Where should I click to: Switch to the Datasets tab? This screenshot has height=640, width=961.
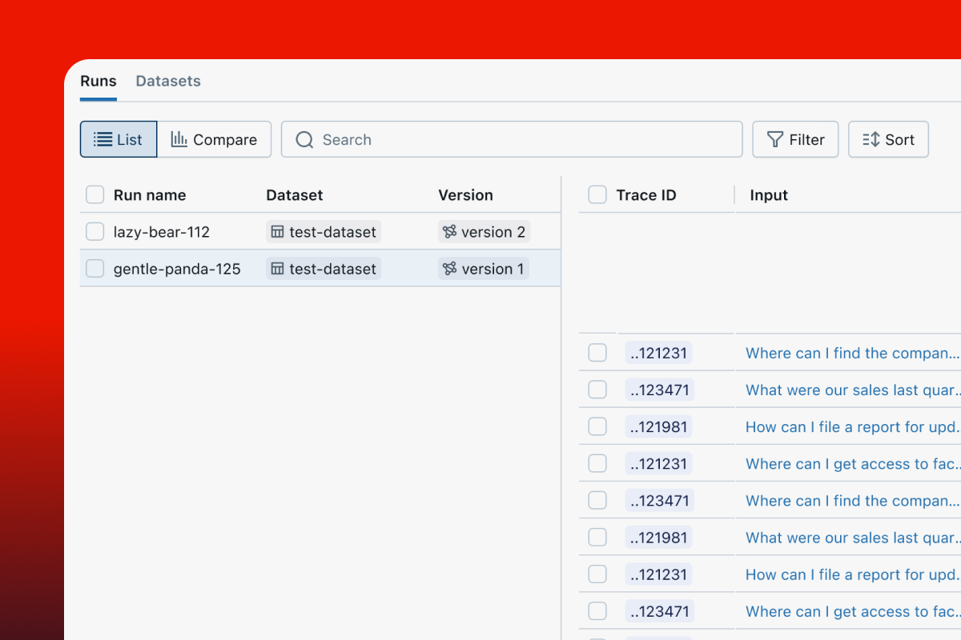tap(168, 81)
